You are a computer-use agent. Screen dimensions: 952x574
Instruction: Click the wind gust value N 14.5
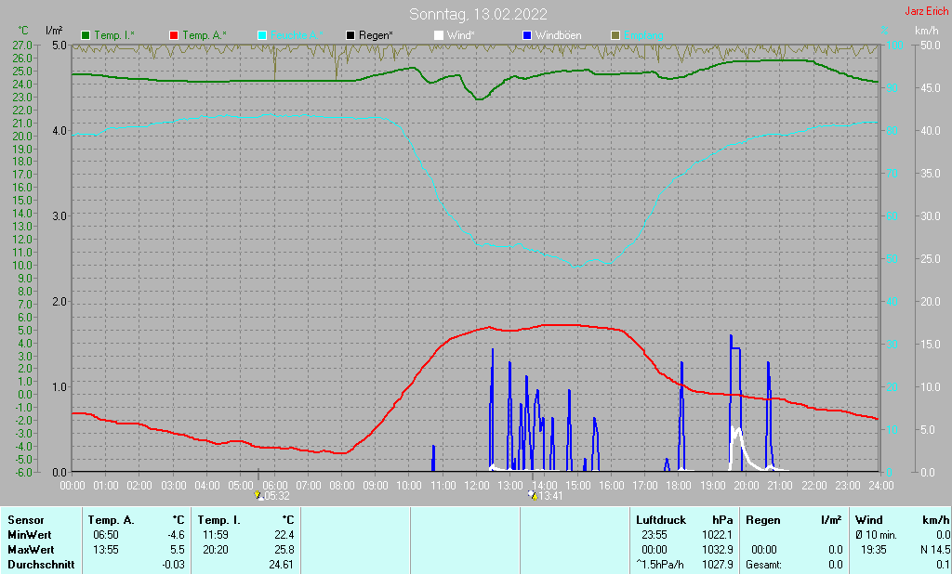tap(935, 550)
